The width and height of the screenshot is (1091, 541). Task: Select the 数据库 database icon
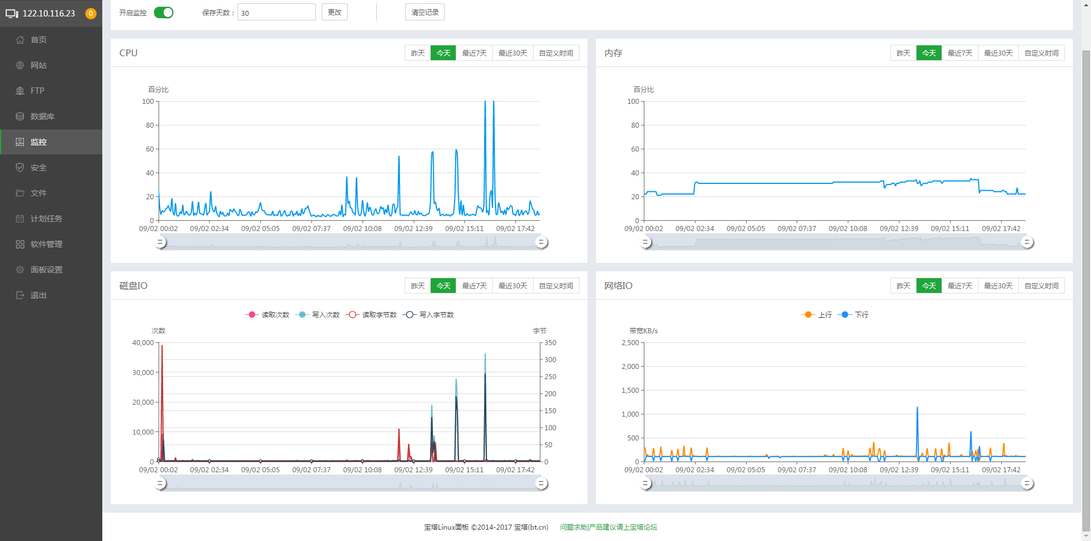click(20, 116)
